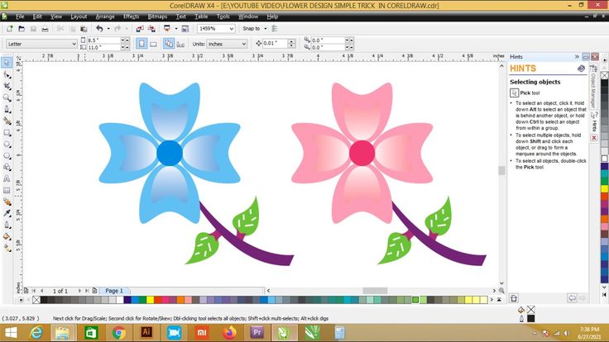Open Google Chrome from the taskbar
The width and height of the screenshot is (609, 342).
[x=118, y=332]
